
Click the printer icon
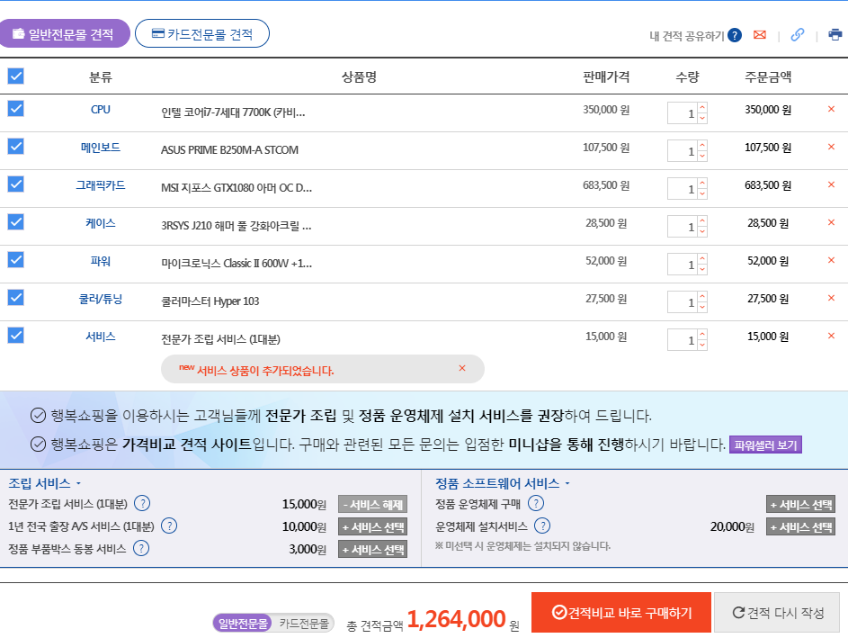click(x=835, y=35)
